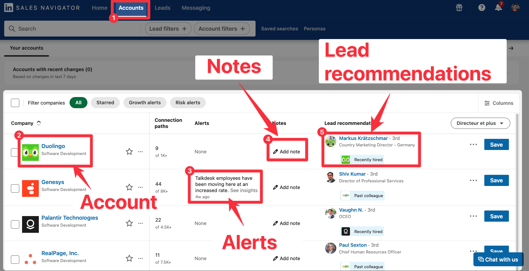
Task: Open more options for Palantir Technologies row
Action: coord(140,223)
